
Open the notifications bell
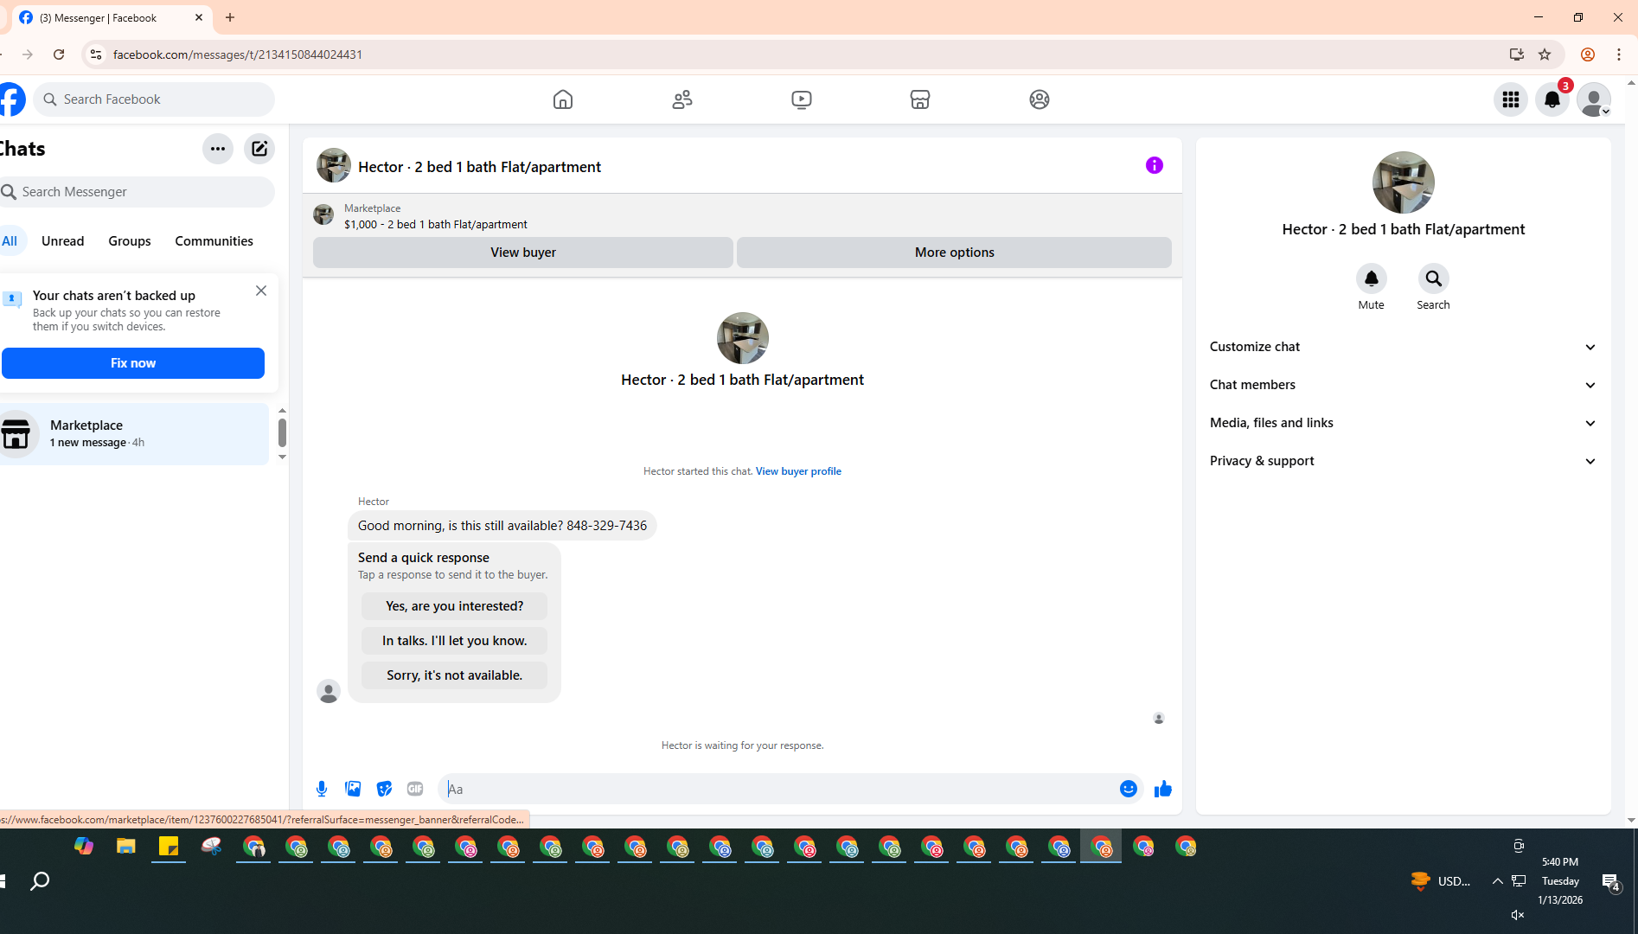(1552, 99)
